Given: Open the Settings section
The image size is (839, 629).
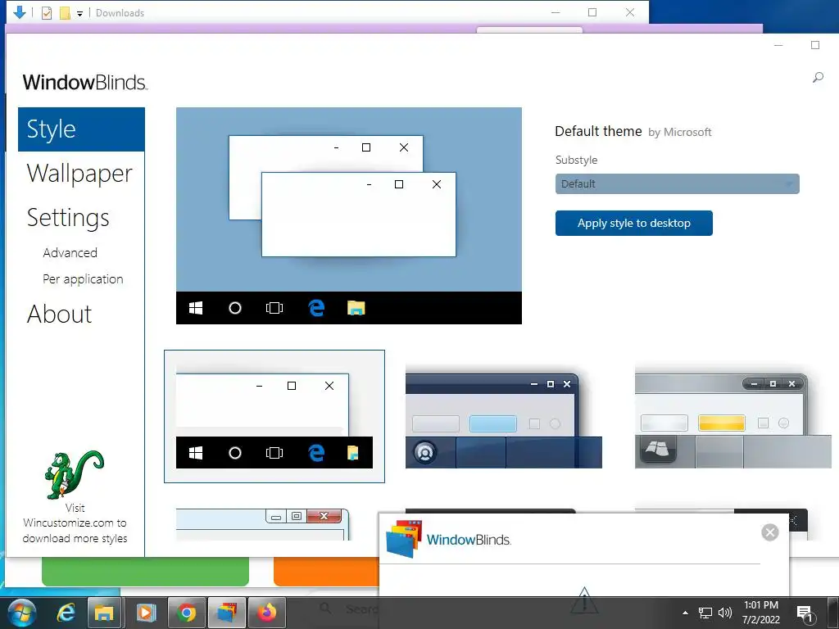Looking at the screenshot, I should tap(68, 218).
